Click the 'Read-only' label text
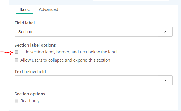Viewport: 181px width, 111px height. click(x=30, y=101)
